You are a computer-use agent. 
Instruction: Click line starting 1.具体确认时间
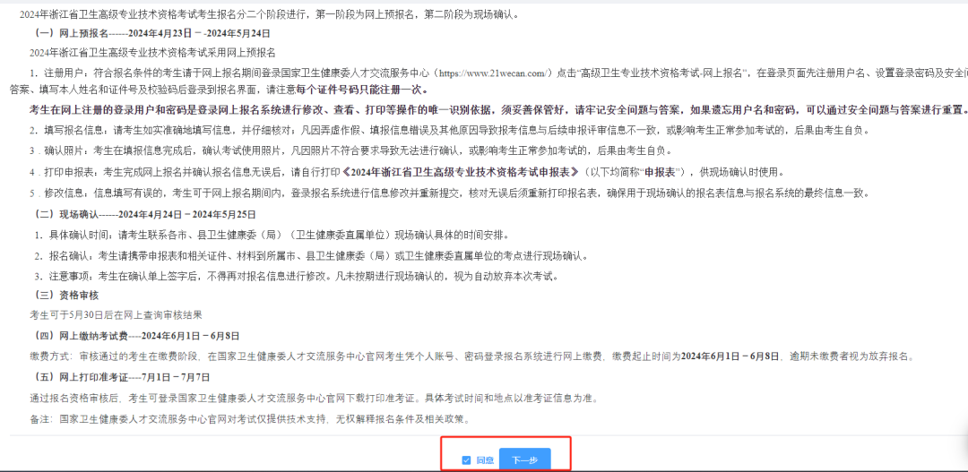[272, 235]
